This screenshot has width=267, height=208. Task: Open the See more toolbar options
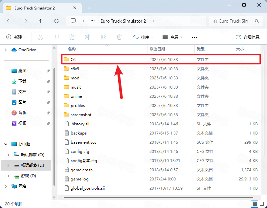click(194, 37)
